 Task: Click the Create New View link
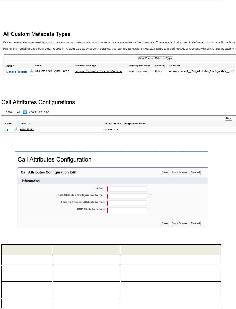click(x=39, y=112)
